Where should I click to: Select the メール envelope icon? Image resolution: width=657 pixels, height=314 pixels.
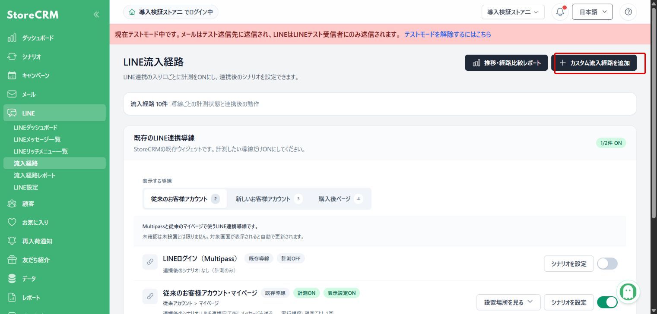(x=12, y=94)
